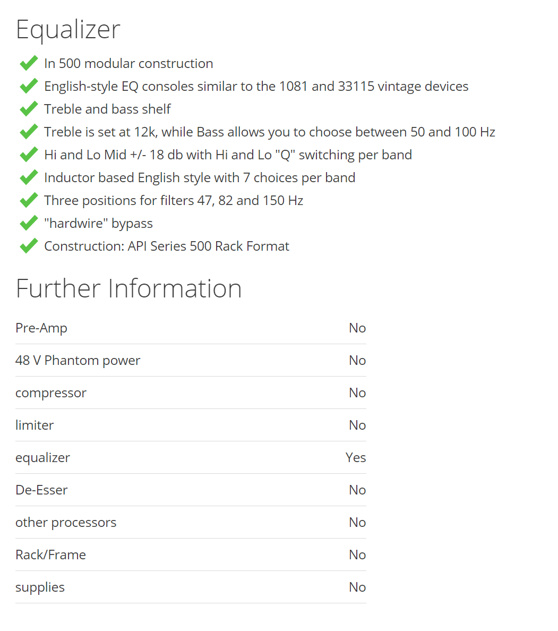Click checkmark beside 'In 500 modular construction'
This screenshot has height=631, width=558.
(29, 63)
